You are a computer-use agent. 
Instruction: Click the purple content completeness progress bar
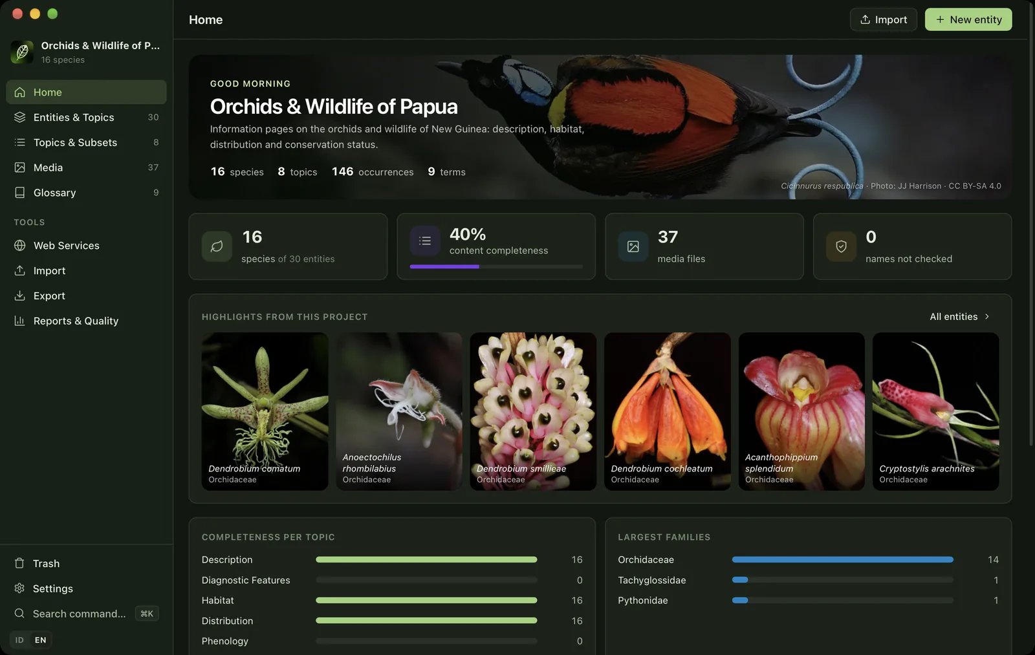(x=496, y=266)
